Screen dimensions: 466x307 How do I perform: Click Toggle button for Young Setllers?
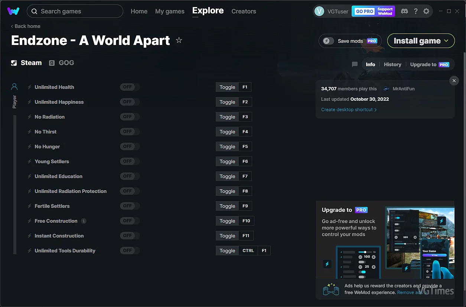[x=227, y=161]
